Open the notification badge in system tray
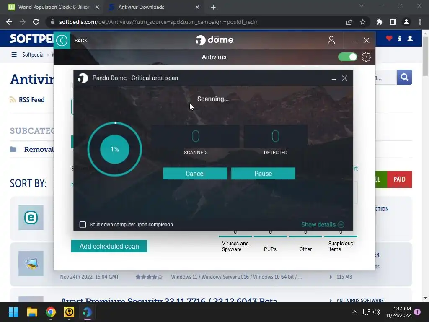429x322 pixels. pos(417,312)
